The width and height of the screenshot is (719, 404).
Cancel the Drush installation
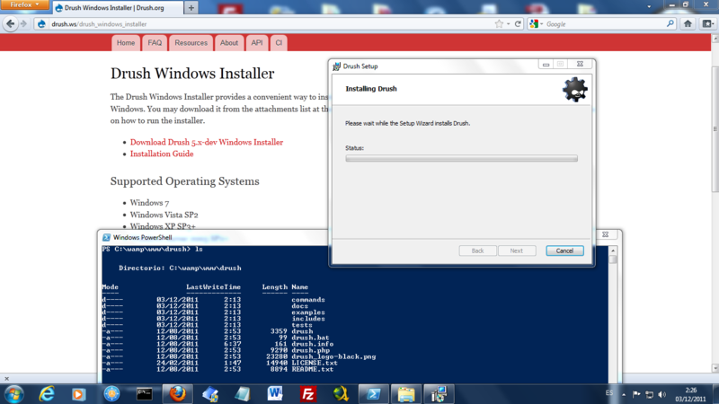pyautogui.click(x=564, y=250)
